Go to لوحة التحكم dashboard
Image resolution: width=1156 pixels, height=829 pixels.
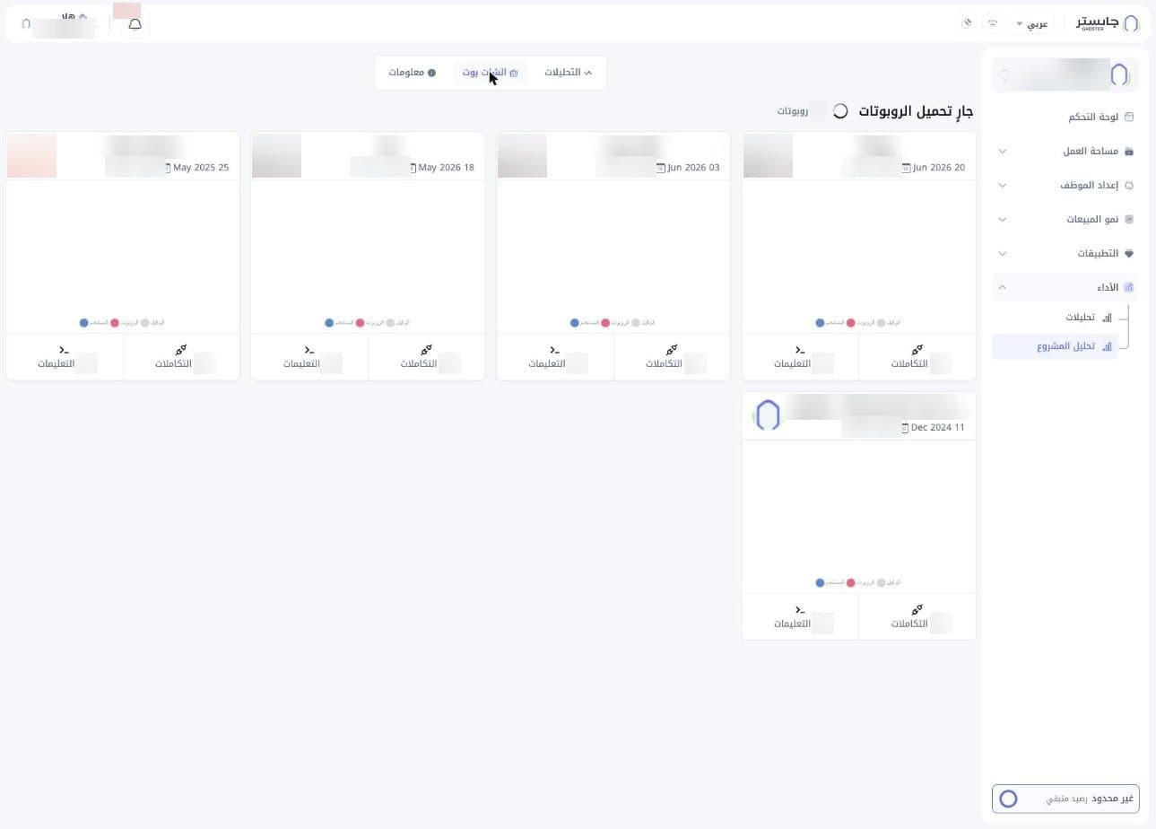pos(1100,117)
